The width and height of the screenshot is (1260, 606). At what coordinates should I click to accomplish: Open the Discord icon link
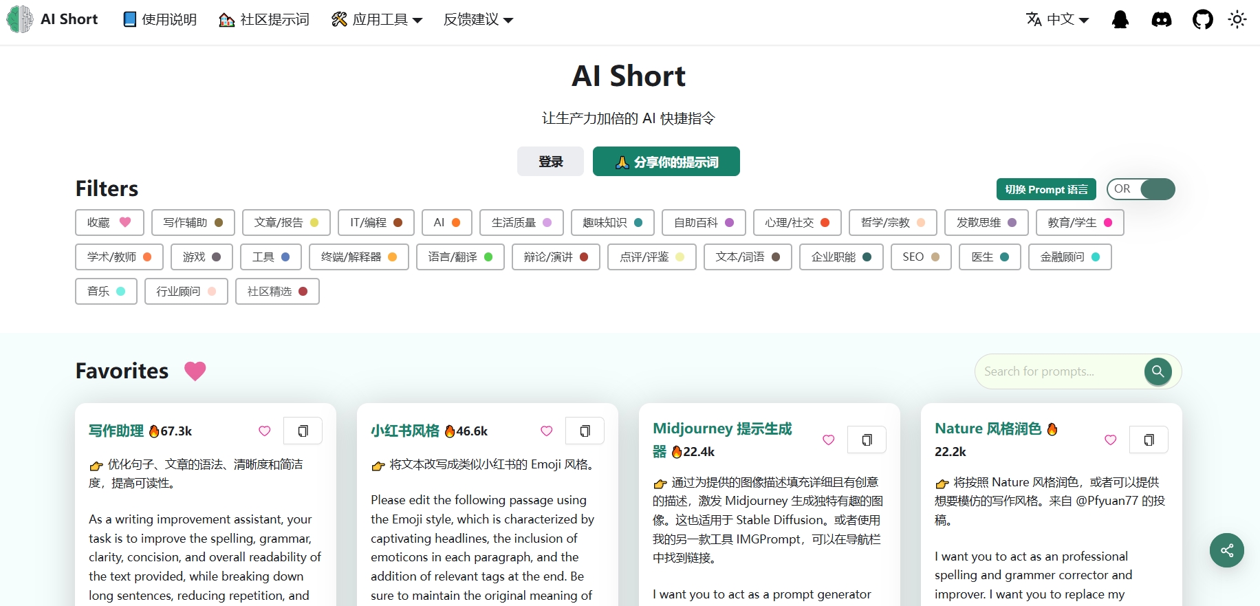tap(1162, 19)
